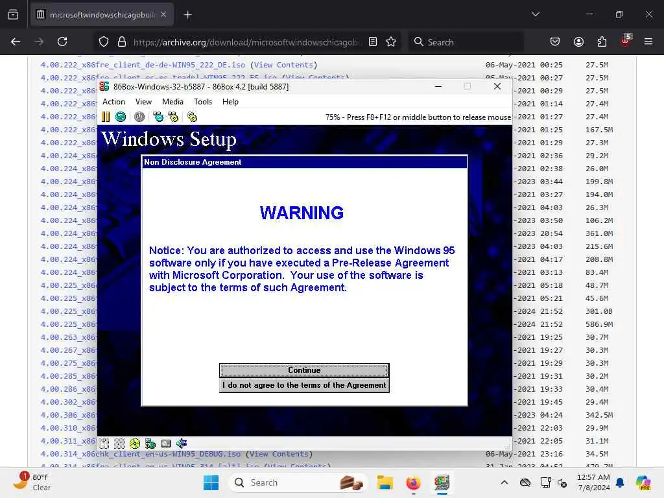Click the ACPI shutdown power icon
Viewport: 664px width, 498px height.
[x=139, y=117]
